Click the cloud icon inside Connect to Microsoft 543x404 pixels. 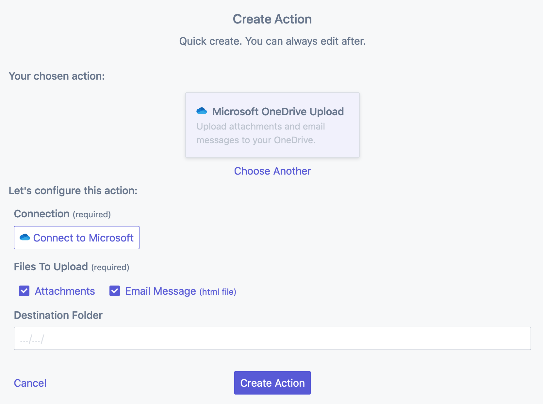tap(25, 238)
